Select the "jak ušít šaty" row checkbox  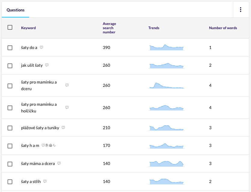10,66
